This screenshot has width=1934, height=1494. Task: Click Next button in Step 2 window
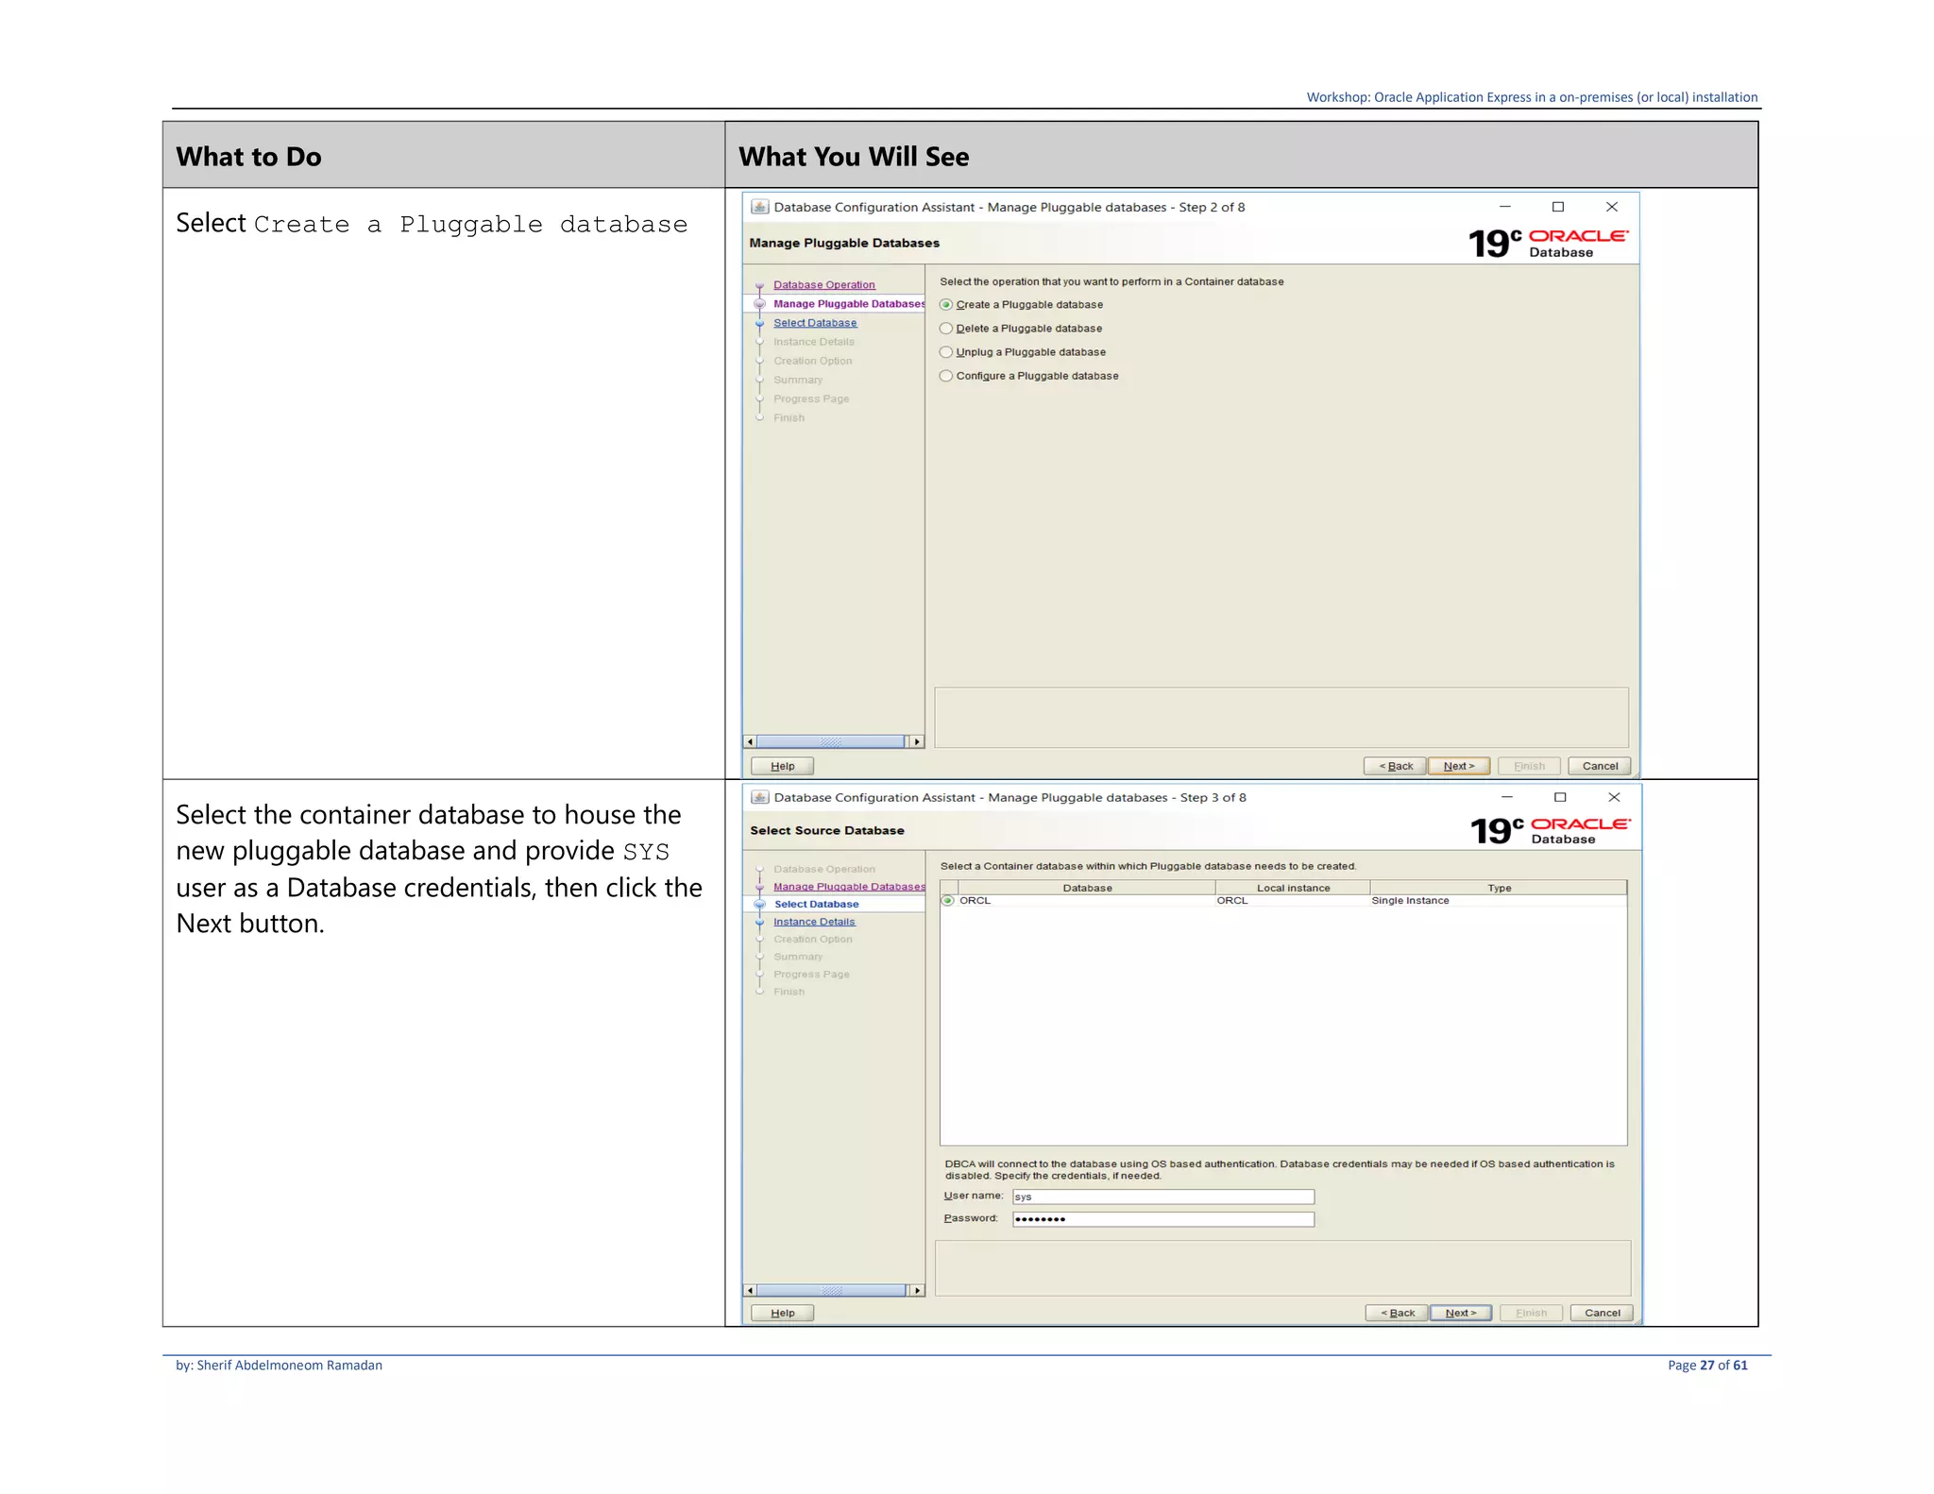1459,766
